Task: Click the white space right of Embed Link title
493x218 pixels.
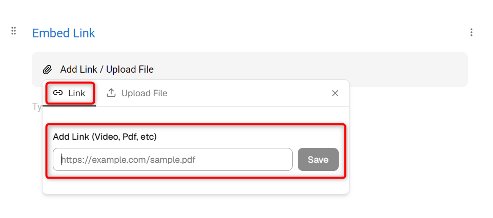Action: [280, 33]
